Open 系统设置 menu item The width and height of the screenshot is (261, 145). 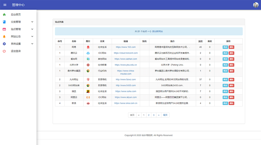click(x=16, y=44)
